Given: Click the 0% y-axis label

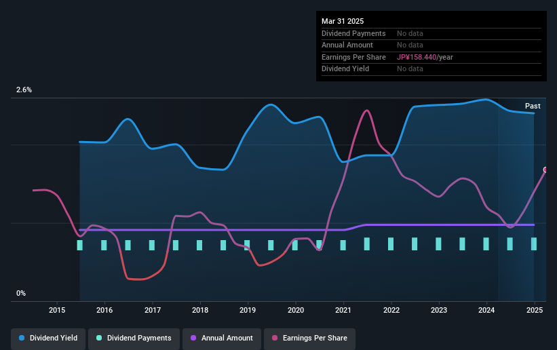Looking at the screenshot, I should click(21, 294).
